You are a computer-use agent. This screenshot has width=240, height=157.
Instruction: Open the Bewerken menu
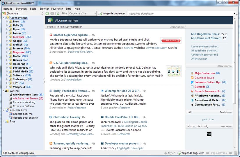pyautogui.click(x=21, y=9)
